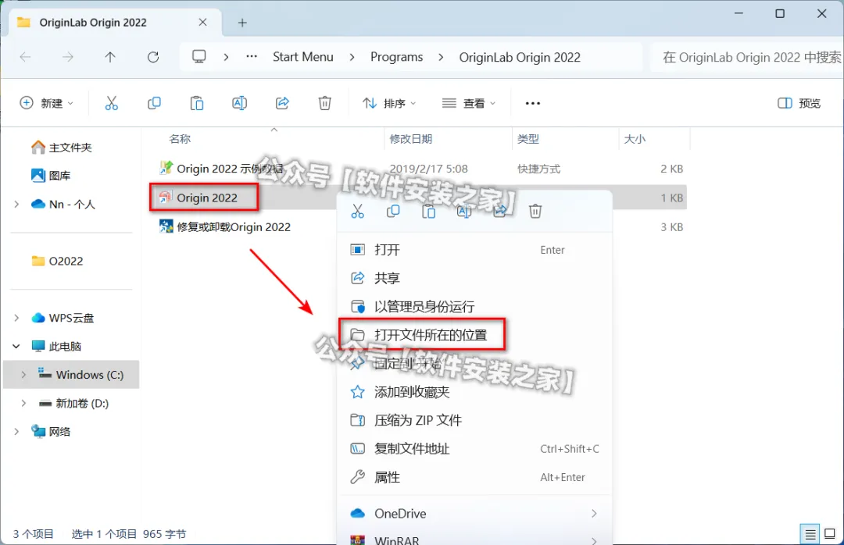Click the Copy icon in the Explorer toolbar
Viewport: 844px width, 545px height.
154,103
